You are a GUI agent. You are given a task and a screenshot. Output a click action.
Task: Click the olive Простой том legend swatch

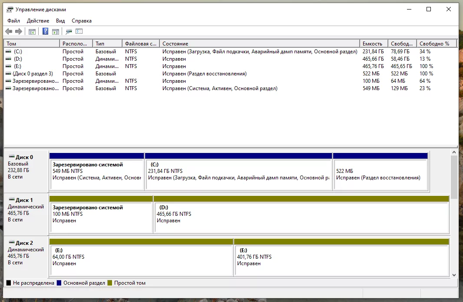(110, 283)
